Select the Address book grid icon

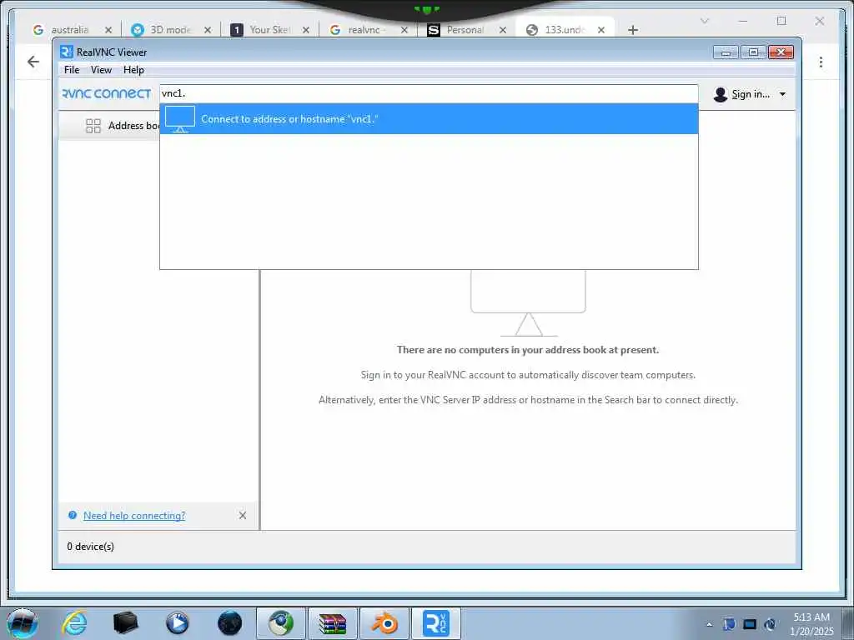pos(93,126)
